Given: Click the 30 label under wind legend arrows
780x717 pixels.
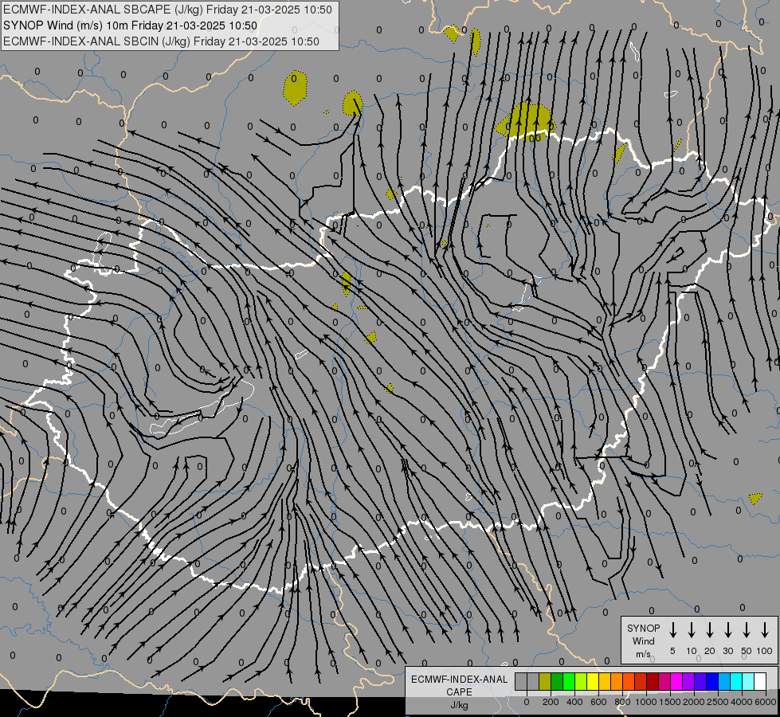Looking at the screenshot, I should (x=727, y=651).
